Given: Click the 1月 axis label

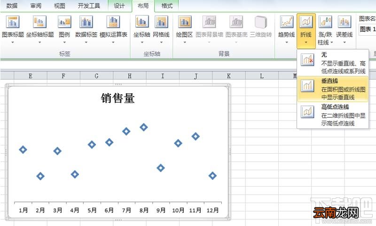Looking at the screenshot, I should (x=23, y=210).
